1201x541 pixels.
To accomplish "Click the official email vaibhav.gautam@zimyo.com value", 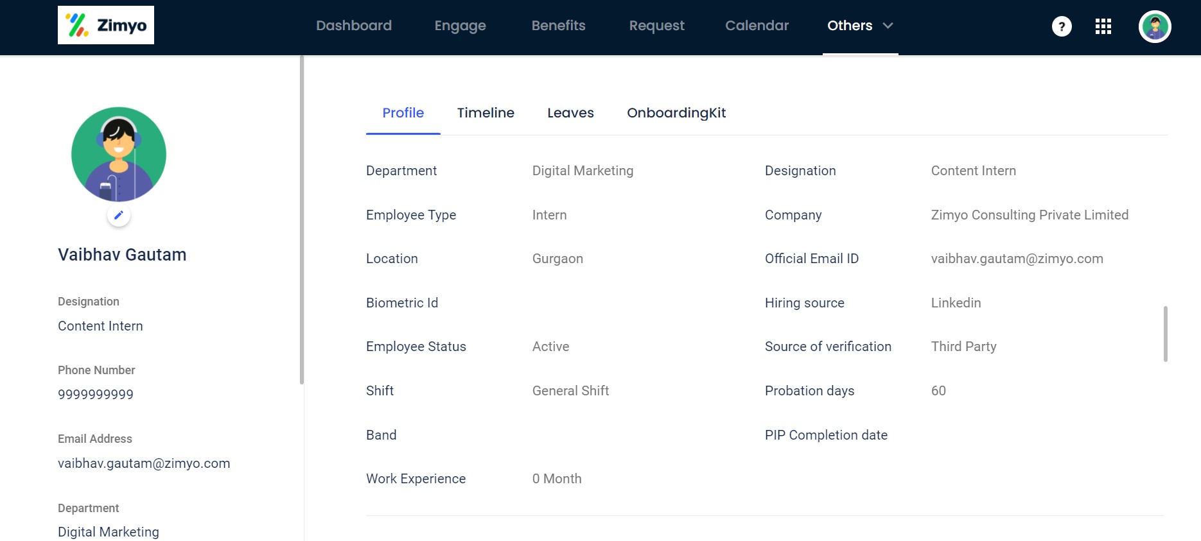I will (1017, 259).
